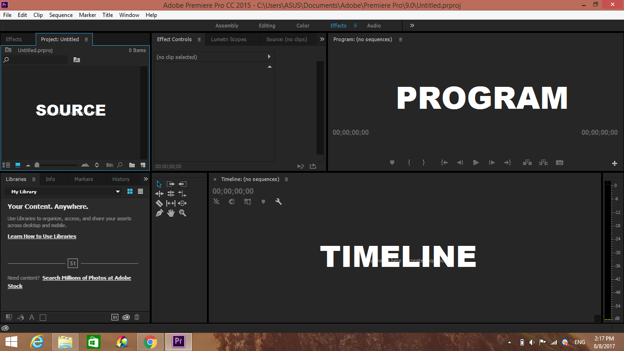Click Search Millions of Photos at Adobe Stock
The height and width of the screenshot is (351, 624).
point(86,277)
